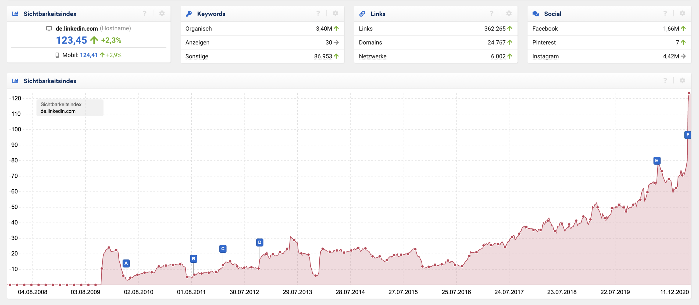
Task: Click event pin E on the chart
Action: point(657,160)
